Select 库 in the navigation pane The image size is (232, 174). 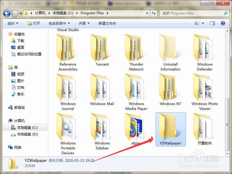click(13, 68)
